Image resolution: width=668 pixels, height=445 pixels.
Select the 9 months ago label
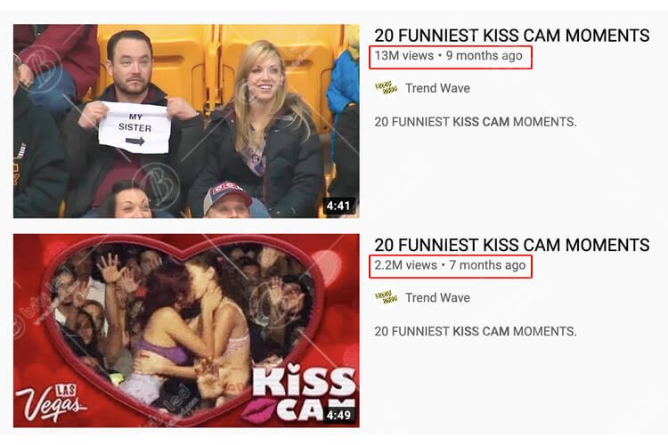(484, 56)
